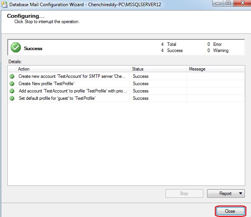
Task: Sort by the Status column header
Action: tap(158, 69)
